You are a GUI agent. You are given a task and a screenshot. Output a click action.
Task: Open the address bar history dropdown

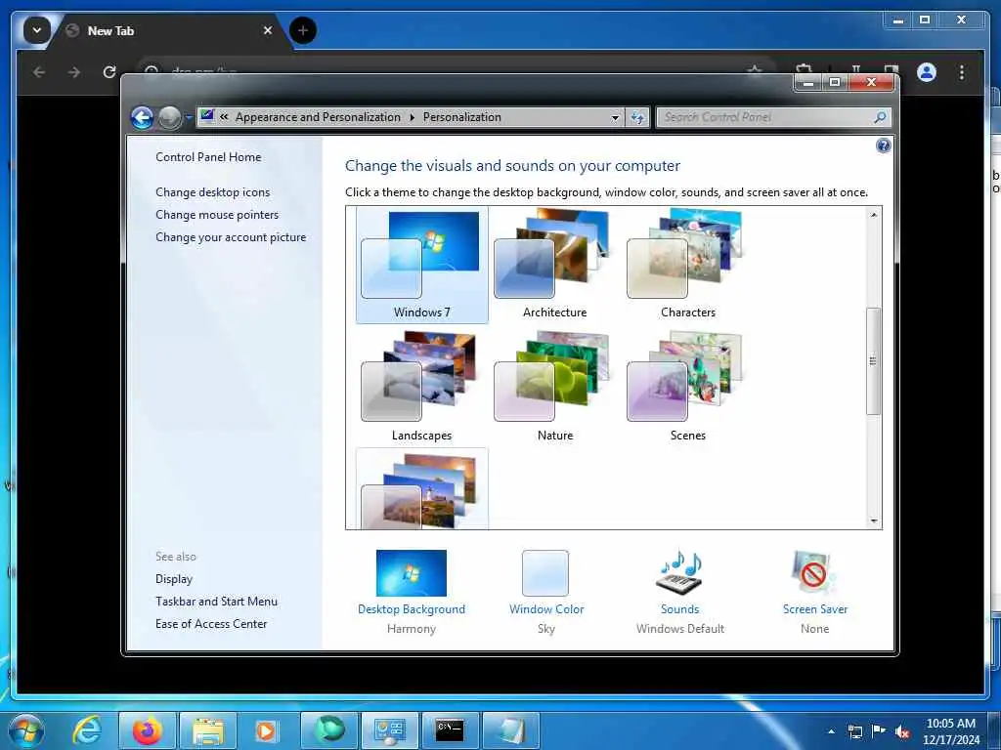[615, 117]
